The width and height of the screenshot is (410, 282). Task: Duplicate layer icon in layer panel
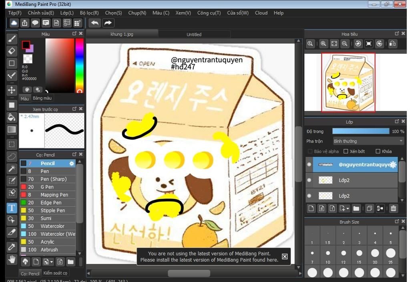click(x=370, y=208)
